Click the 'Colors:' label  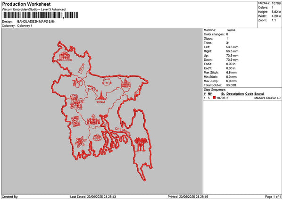click(x=263, y=8)
